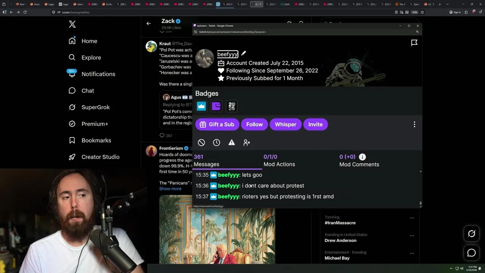485x273 pixels.
Task: Open a new browser tab with plus
Action: (440, 4)
